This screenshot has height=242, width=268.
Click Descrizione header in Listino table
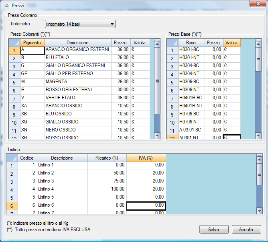coord(62,158)
